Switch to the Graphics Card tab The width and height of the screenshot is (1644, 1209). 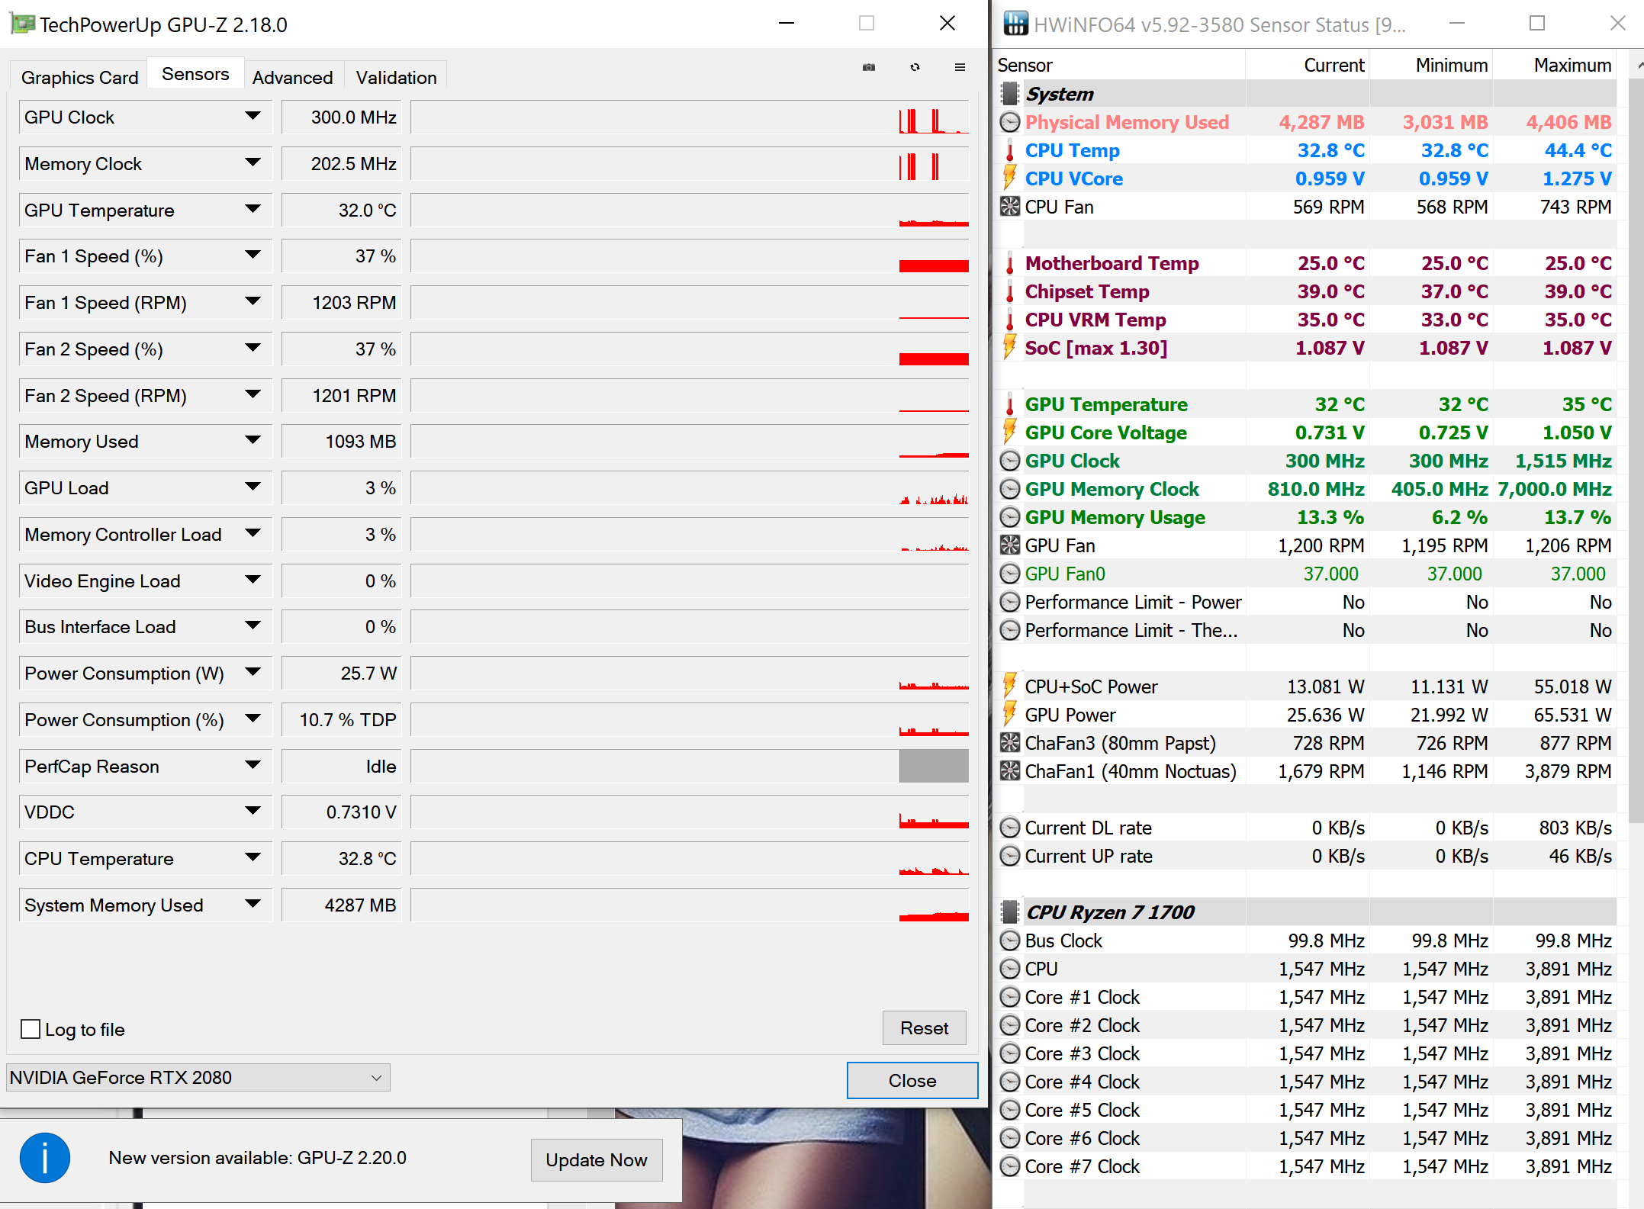click(79, 77)
